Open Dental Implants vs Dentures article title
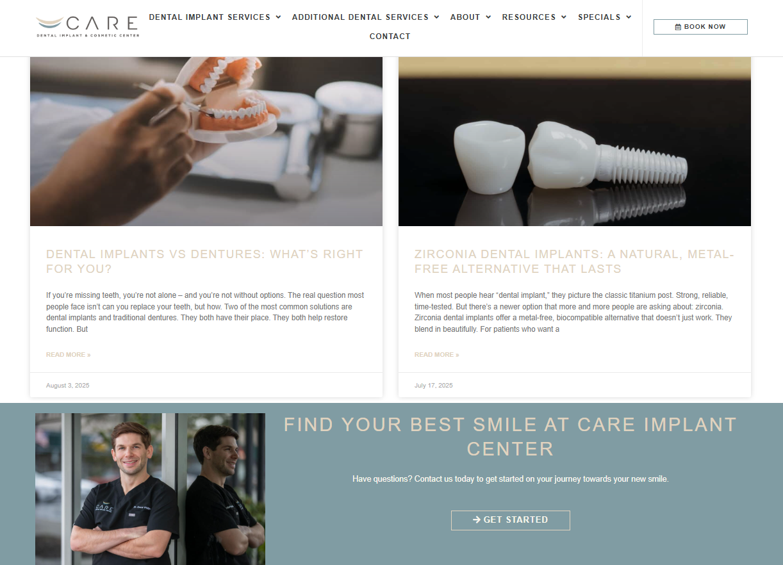 (204, 261)
